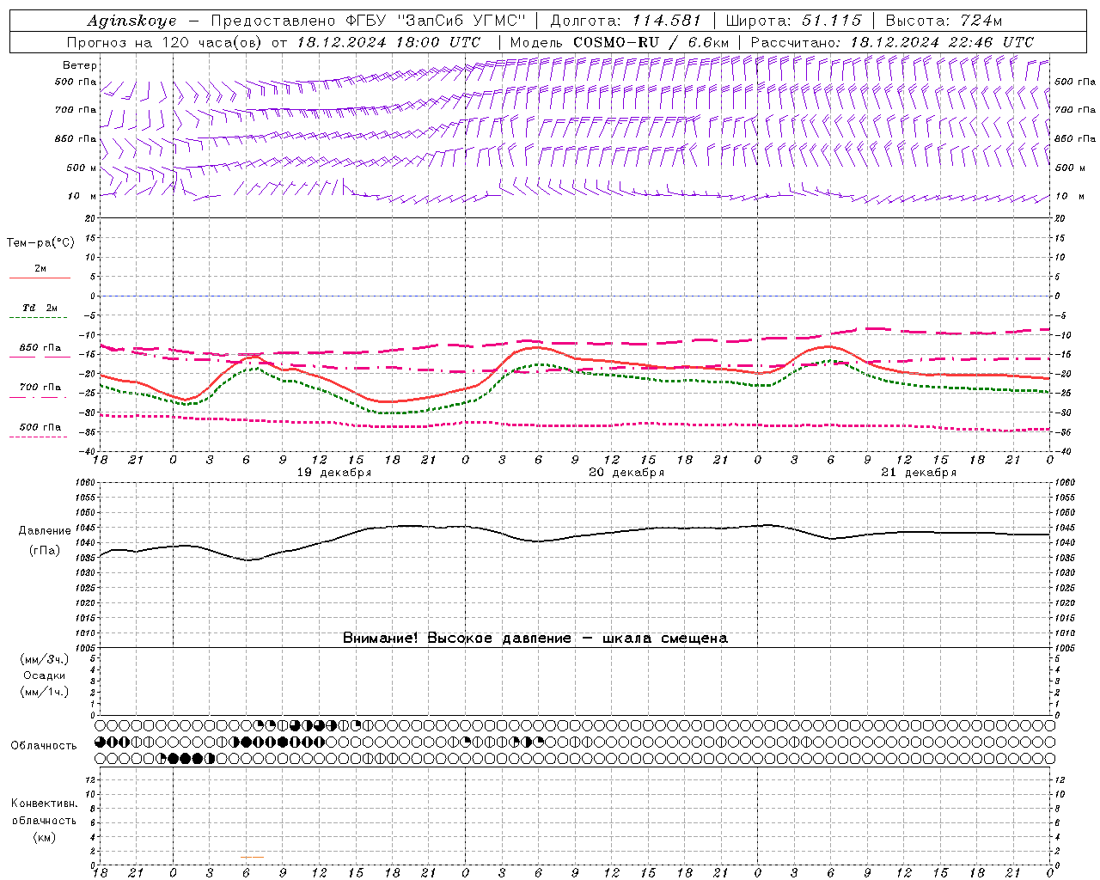Click the solid line sample under 2м legend
This screenshot has width=1100, height=880.
(40, 278)
